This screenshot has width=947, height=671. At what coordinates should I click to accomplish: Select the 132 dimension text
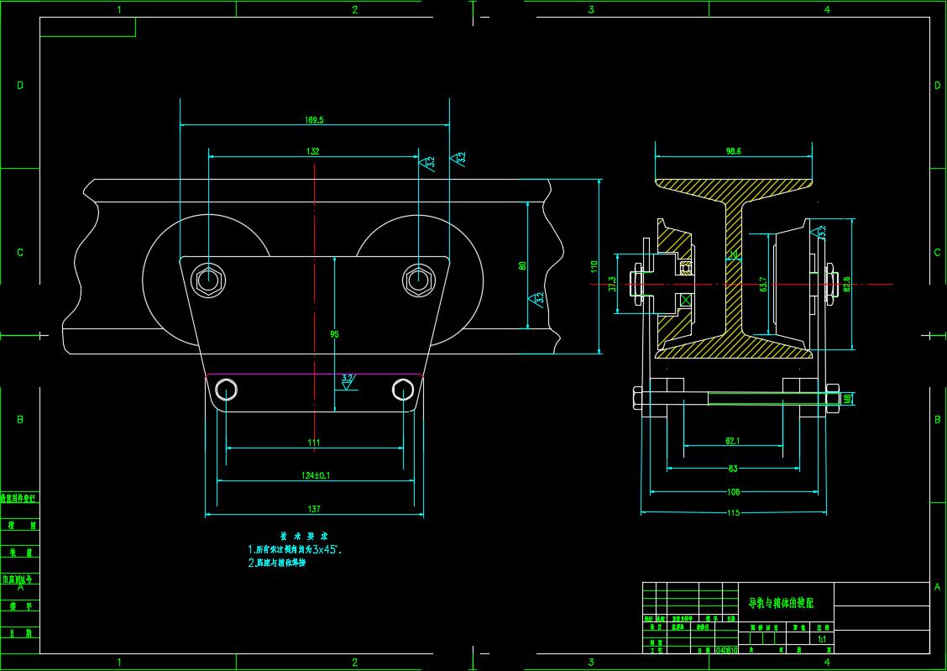click(313, 152)
